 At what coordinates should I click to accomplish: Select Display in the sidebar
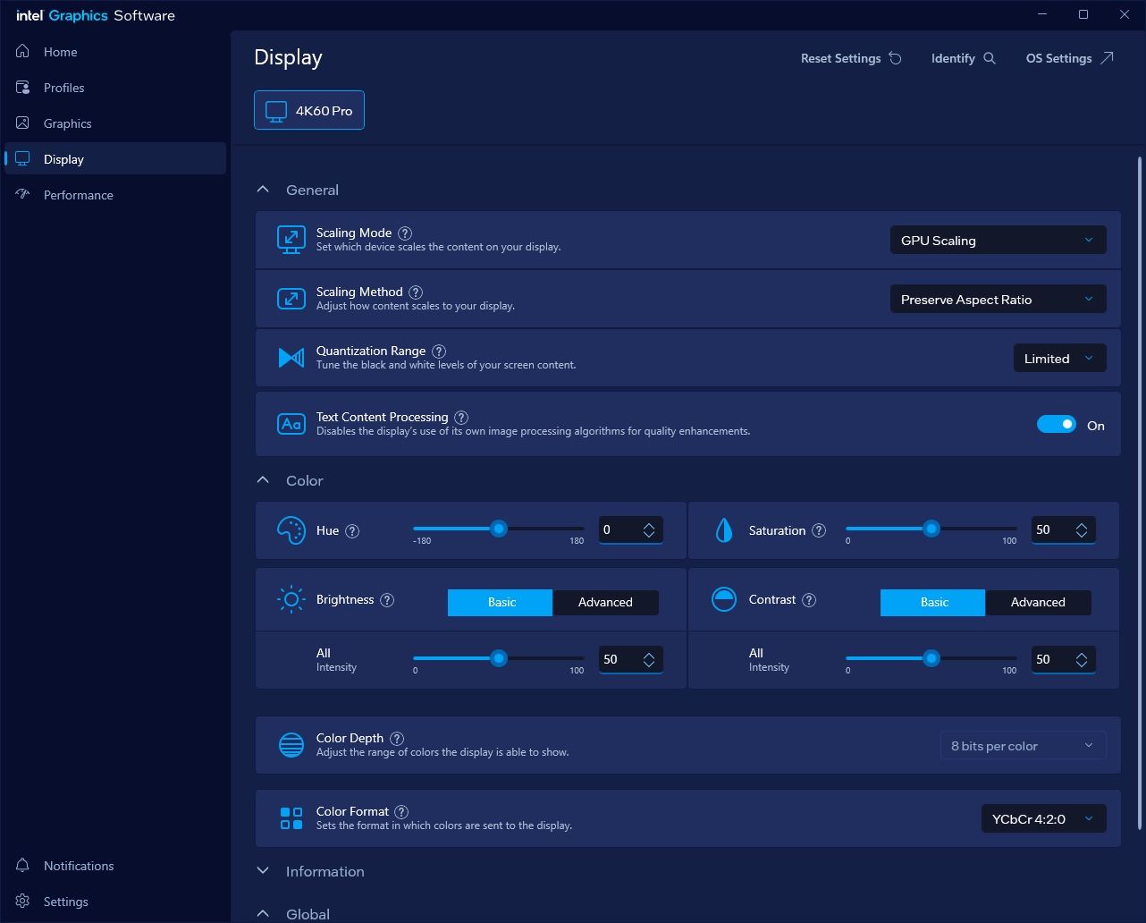[x=114, y=159]
